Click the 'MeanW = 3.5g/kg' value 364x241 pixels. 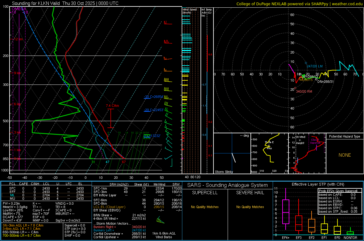(x=15, y=207)
